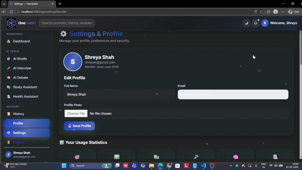Click the Email input field
This screenshot has height=170, width=302.
[233, 94]
